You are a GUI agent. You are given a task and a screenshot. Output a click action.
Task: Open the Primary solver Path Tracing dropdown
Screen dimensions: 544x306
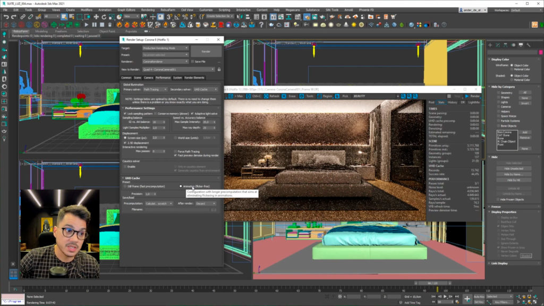(x=155, y=89)
